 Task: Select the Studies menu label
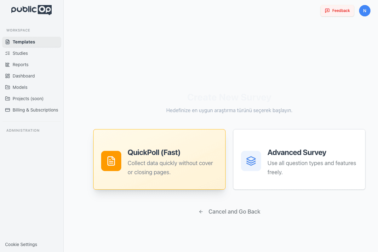point(20,53)
